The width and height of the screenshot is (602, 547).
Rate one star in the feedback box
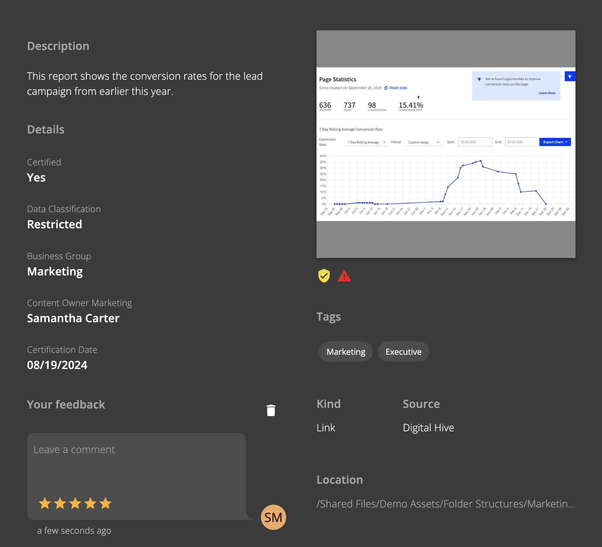tap(45, 503)
